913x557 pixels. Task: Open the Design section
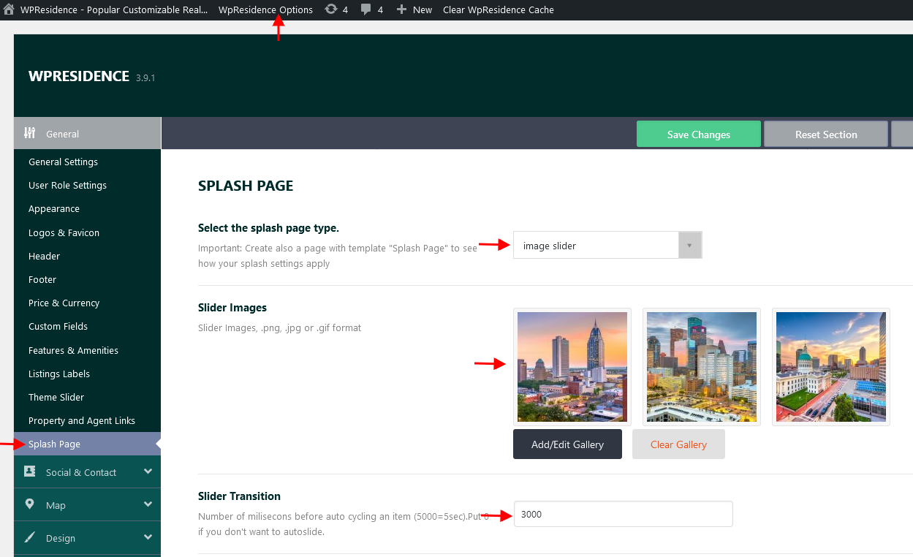pos(87,538)
